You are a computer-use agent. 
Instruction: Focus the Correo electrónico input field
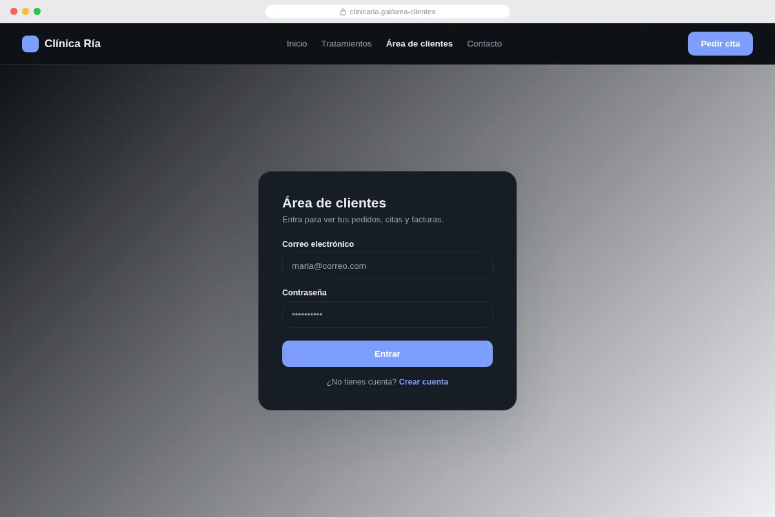pos(387,266)
